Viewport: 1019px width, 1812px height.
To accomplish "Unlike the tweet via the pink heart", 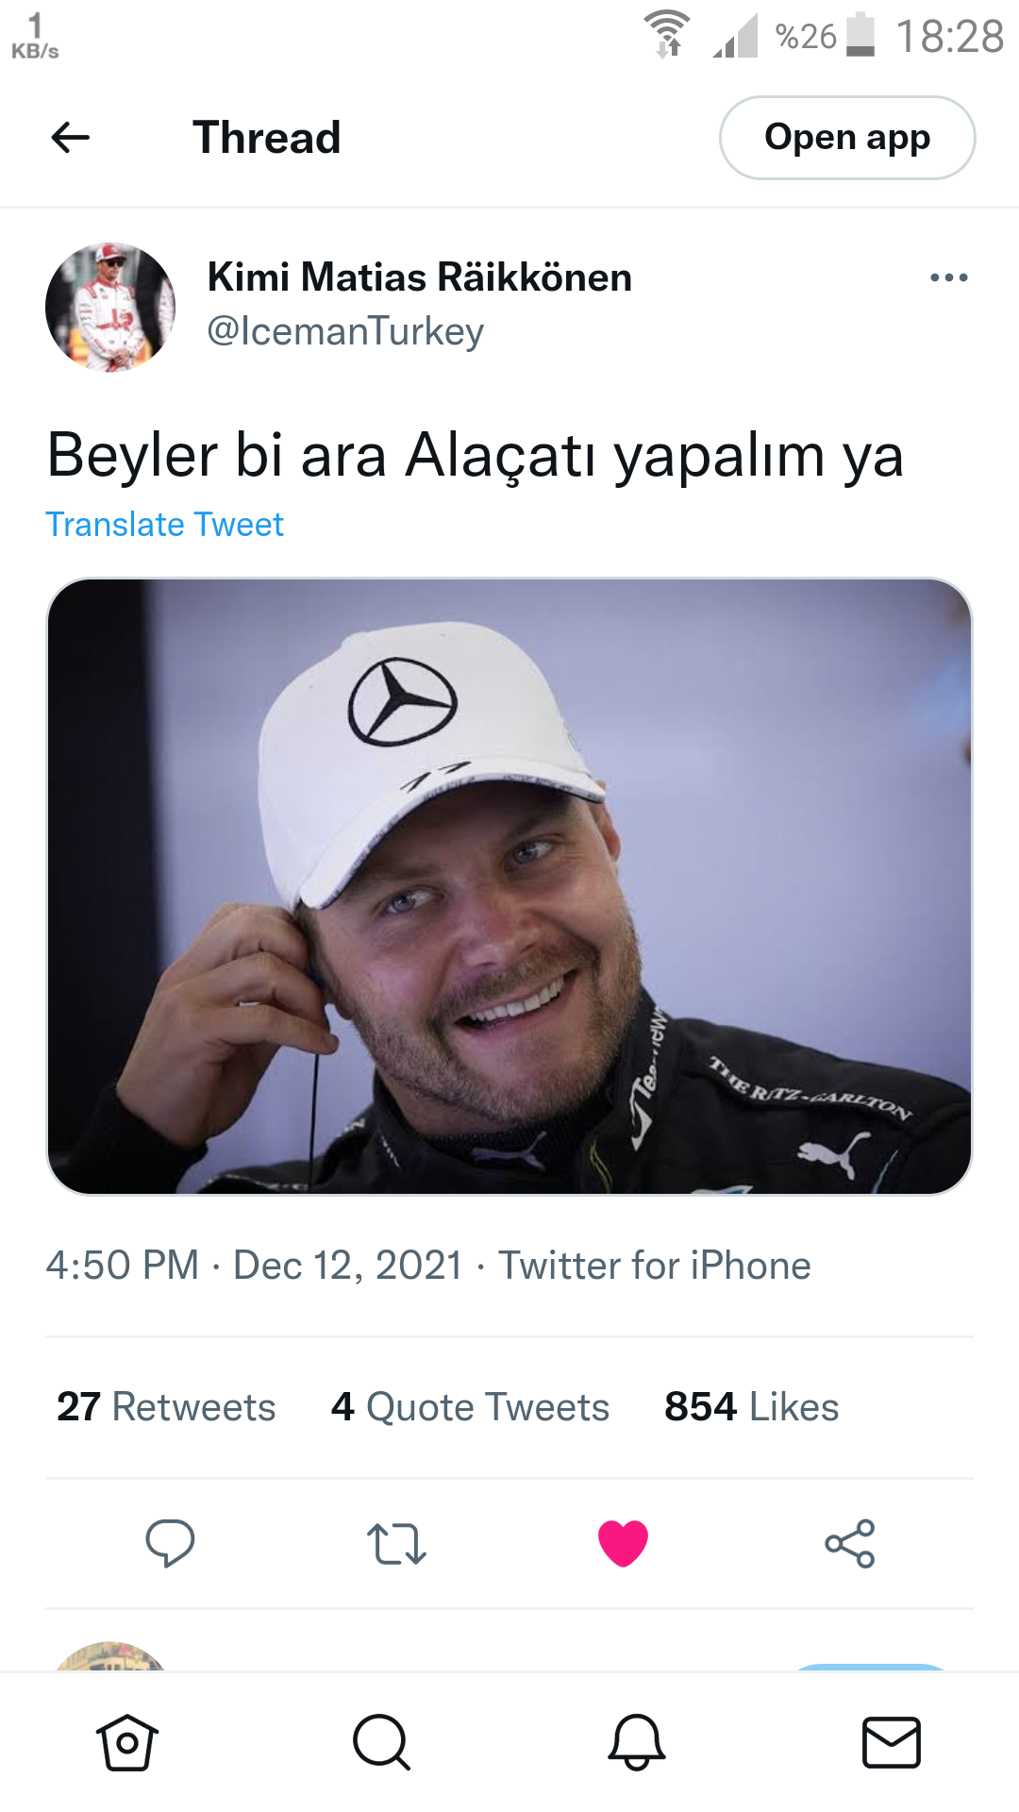I will point(623,1544).
